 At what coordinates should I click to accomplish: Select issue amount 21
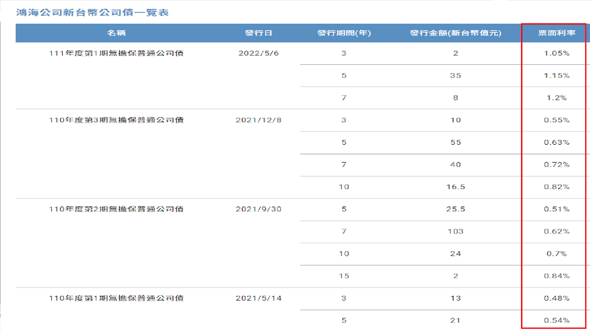456,321
